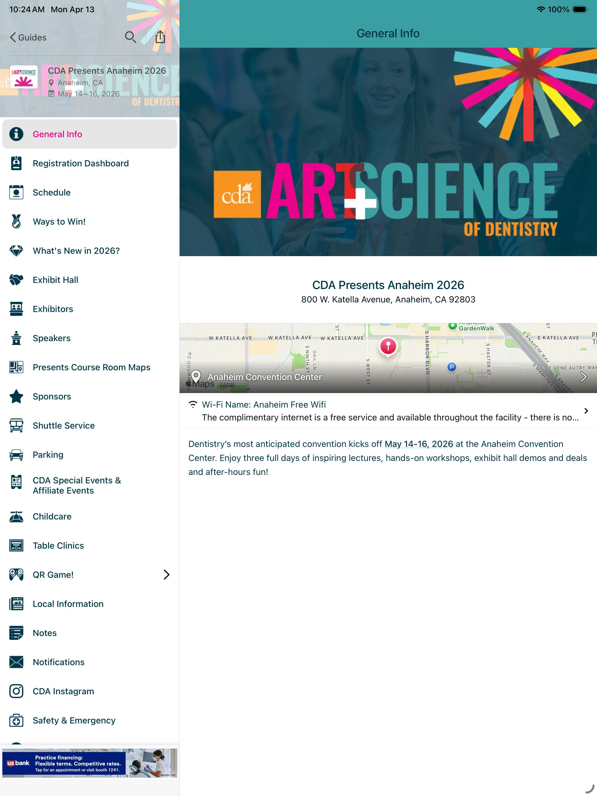Tap the star icon for Sponsors

pyautogui.click(x=16, y=396)
